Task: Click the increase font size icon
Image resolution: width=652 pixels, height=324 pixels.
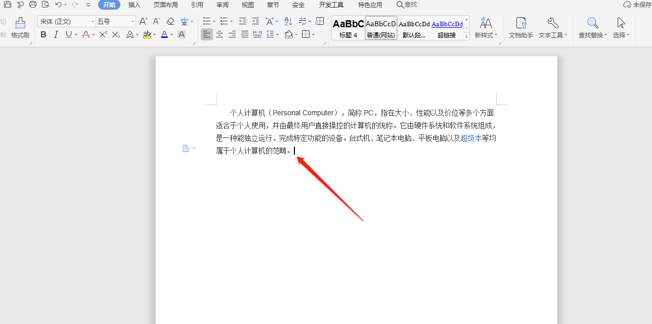Action: (x=144, y=21)
